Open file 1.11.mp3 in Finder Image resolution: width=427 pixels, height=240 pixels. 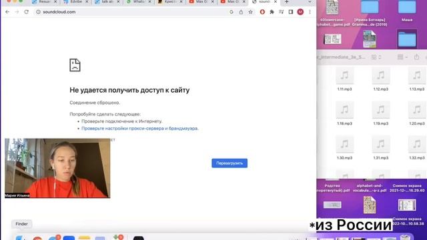pos(344,79)
